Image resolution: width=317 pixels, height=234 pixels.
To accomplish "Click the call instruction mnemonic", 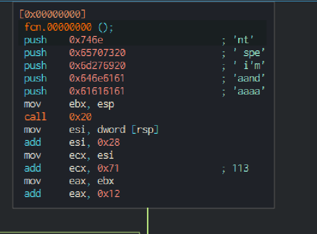I will click(x=36, y=117).
